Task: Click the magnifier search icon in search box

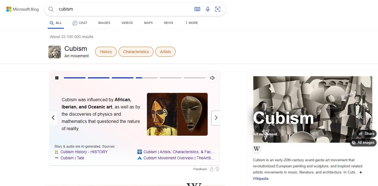Action: (51, 9)
